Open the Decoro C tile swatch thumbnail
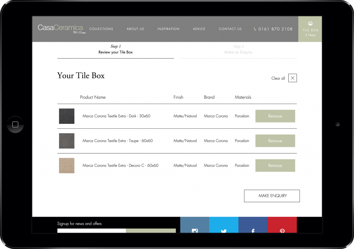354x249 pixels. 67,166
